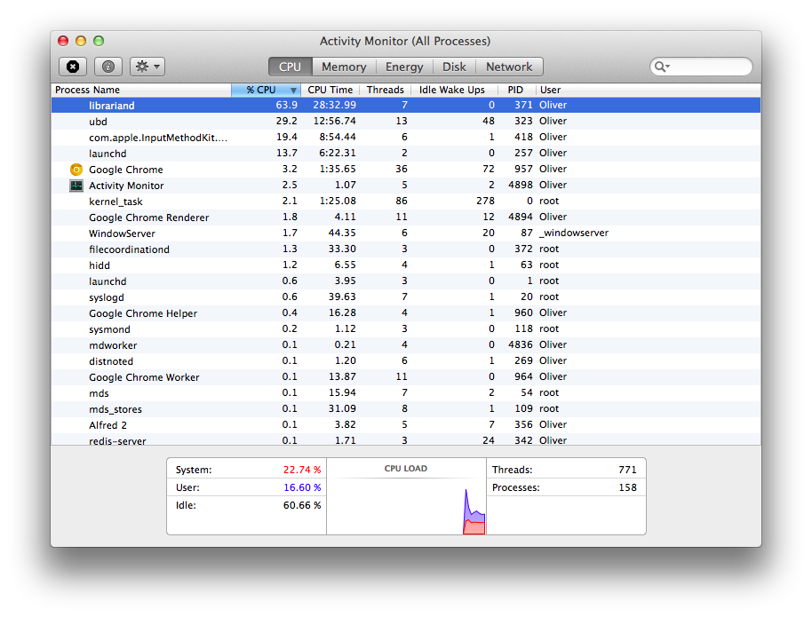The width and height of the screenshot is (812, 617).
Task: Click the yellow minimize window button
Action: [81, 41]
